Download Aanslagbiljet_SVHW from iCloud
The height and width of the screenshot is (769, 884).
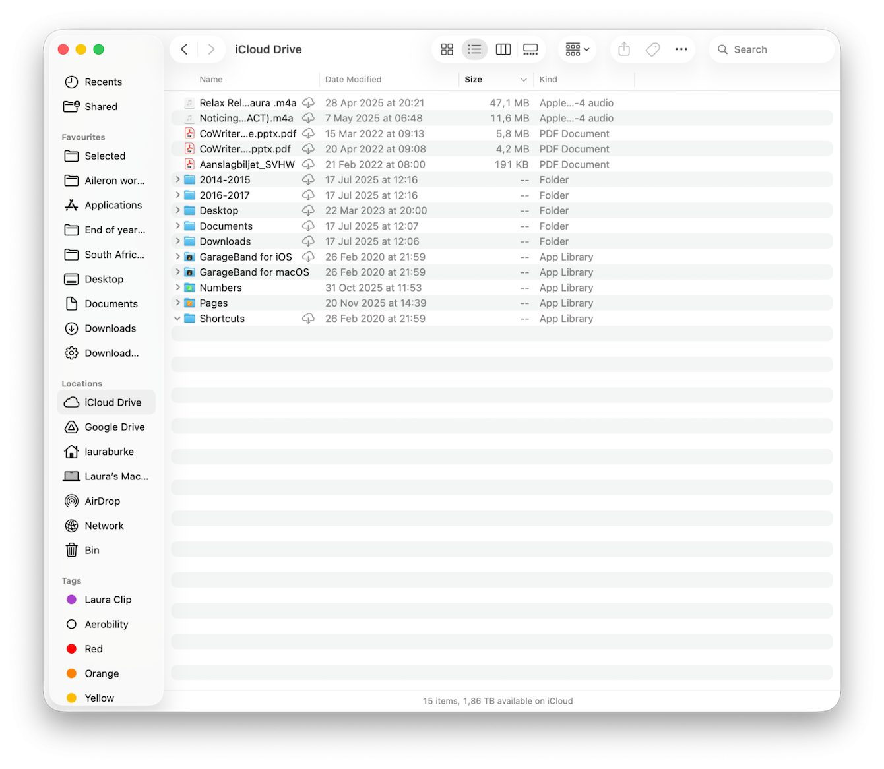pyautogui.click(x=308, y=164)
